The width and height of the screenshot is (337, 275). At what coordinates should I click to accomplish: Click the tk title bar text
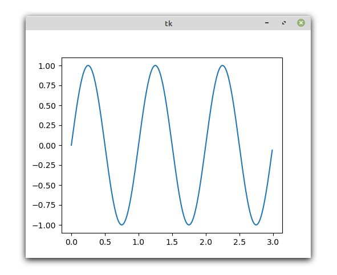point(169,23)
